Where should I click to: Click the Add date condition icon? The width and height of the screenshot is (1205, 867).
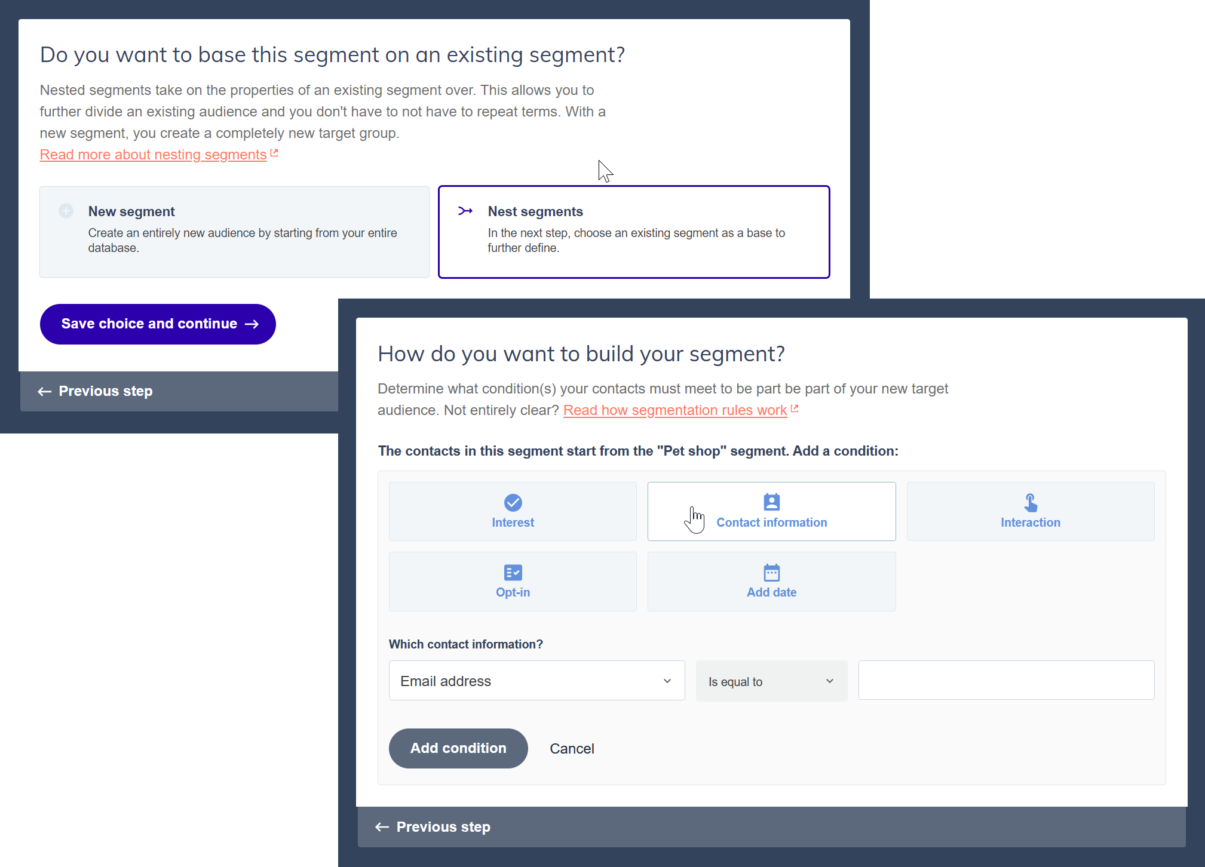772,573
